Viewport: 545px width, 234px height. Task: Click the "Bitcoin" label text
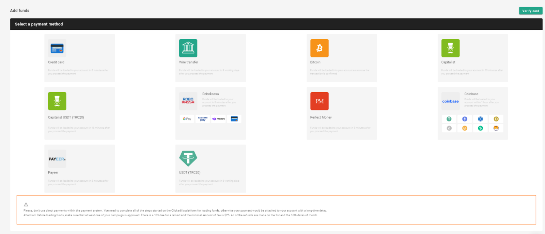(315, 62)
